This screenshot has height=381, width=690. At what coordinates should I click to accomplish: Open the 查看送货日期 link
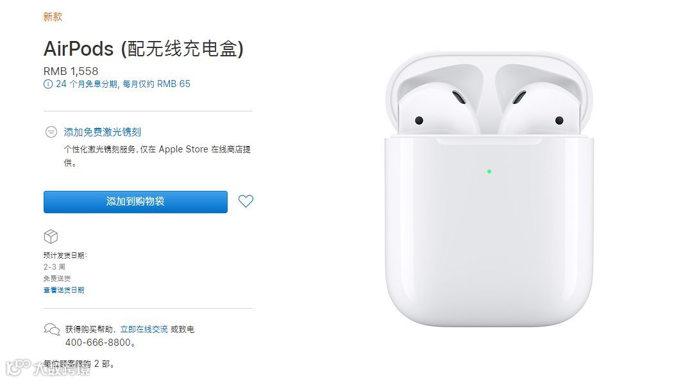pyautogui.click(x=64, y=290)
